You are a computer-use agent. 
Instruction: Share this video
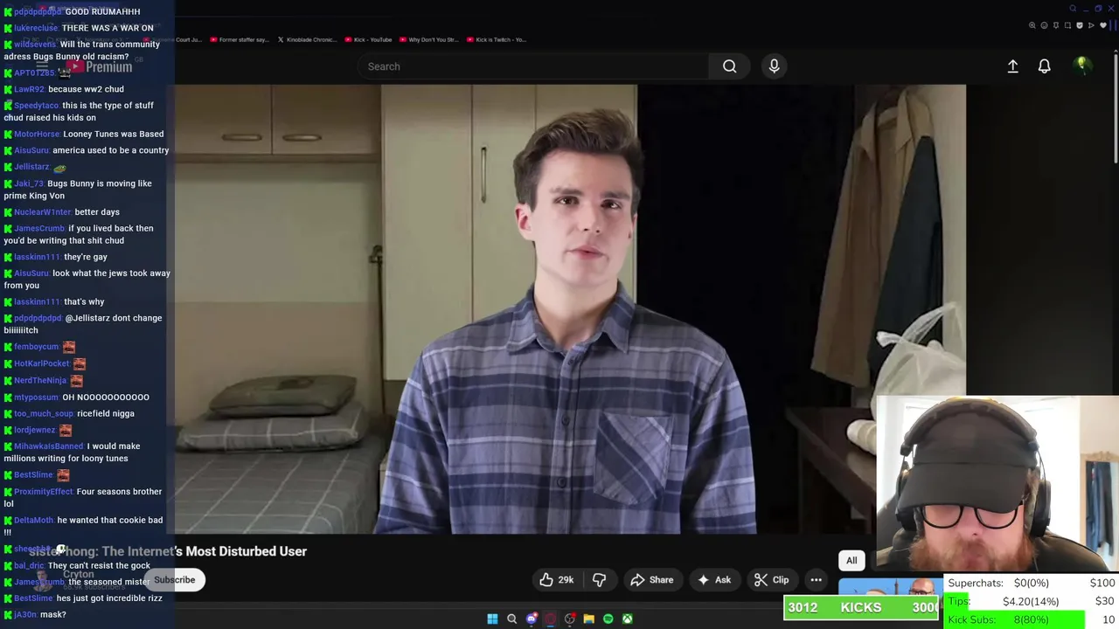[x=652, y=580]
